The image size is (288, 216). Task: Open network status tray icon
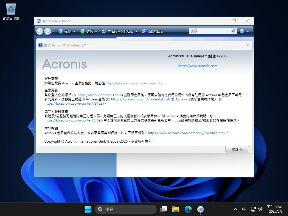[x=253, y=209]
